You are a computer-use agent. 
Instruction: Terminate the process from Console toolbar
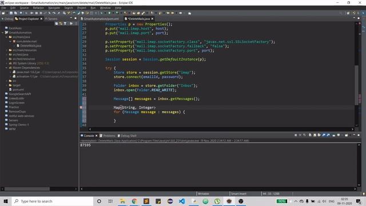(296, 135)
